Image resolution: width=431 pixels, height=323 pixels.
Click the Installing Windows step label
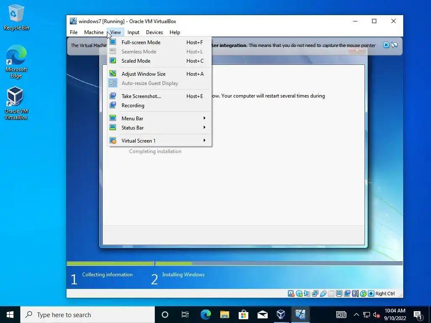point(184,275)
